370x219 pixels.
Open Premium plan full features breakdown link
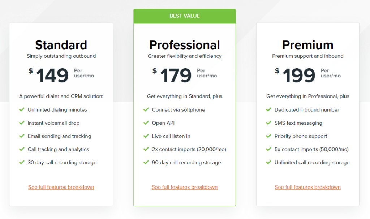(x=308, y=187)
